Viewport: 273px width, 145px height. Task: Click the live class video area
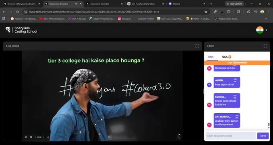(102, 96)
